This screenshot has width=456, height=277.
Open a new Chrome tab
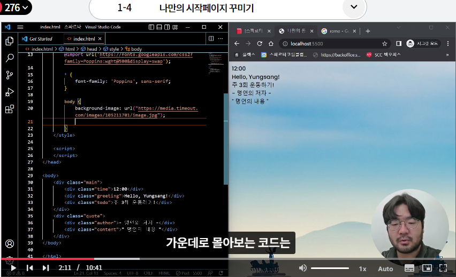point(368,31)
